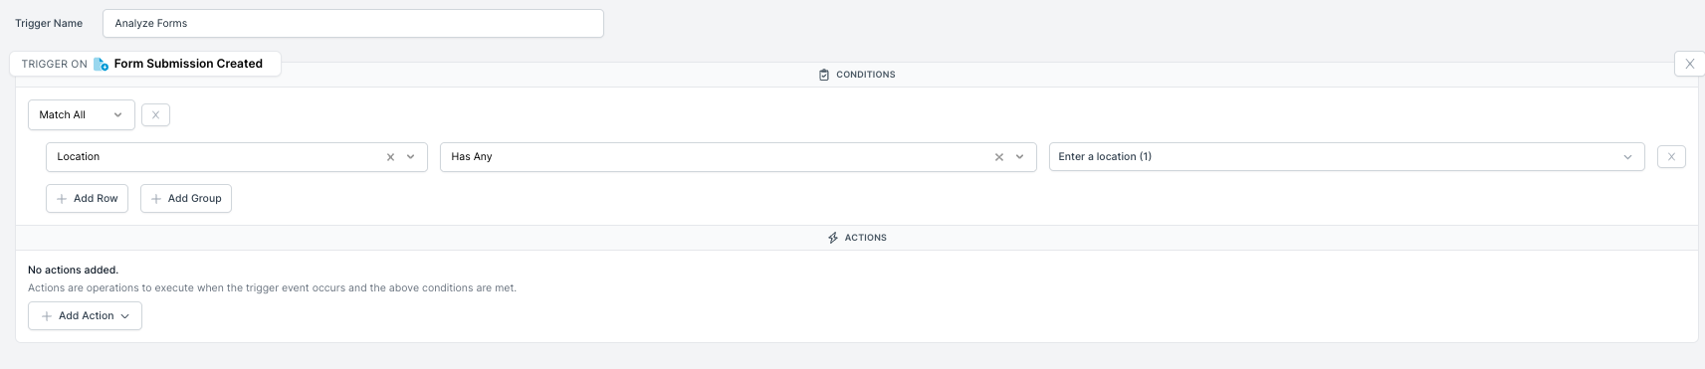Screen dimensions: 1705x369
Task: Clear the Location field selection
Action: tap(390, 157)
